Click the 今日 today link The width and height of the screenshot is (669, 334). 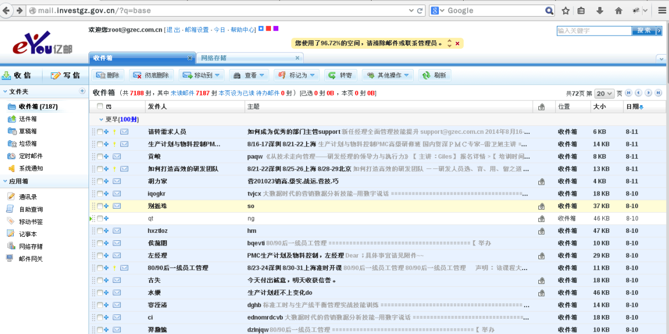(x=219, y=30)
